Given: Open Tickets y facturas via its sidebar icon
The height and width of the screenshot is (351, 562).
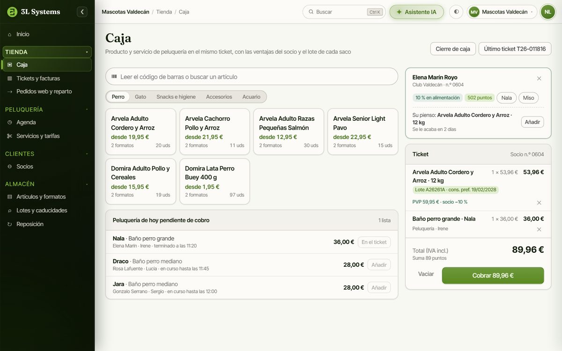Looking at the screenshot, I should 10,78.
